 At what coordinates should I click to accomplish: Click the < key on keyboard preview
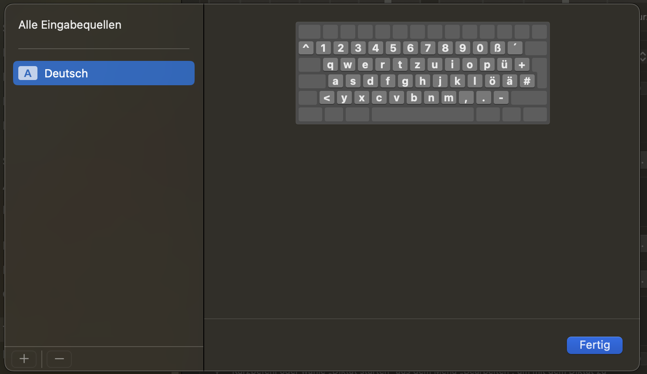(x=327, y=98)
